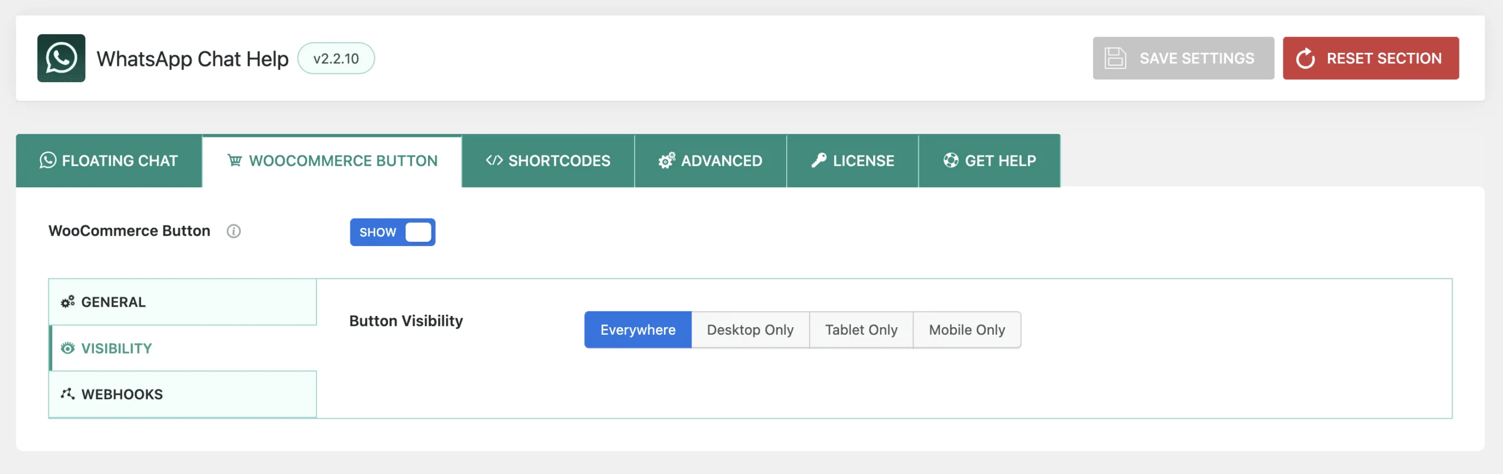
Task: Open the Floating Chat tab
Action: tap(109, 161)
